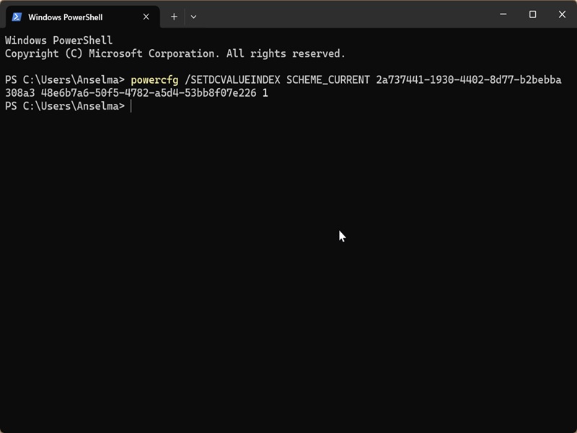The image size is (577, 433).
Task: Click the GUID starting with 2a737441
Action: 283,87
